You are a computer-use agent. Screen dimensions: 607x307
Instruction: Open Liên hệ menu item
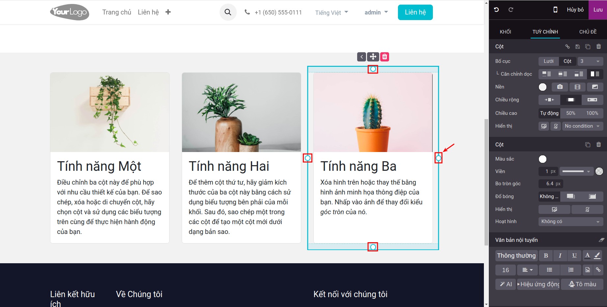point(148,12)
